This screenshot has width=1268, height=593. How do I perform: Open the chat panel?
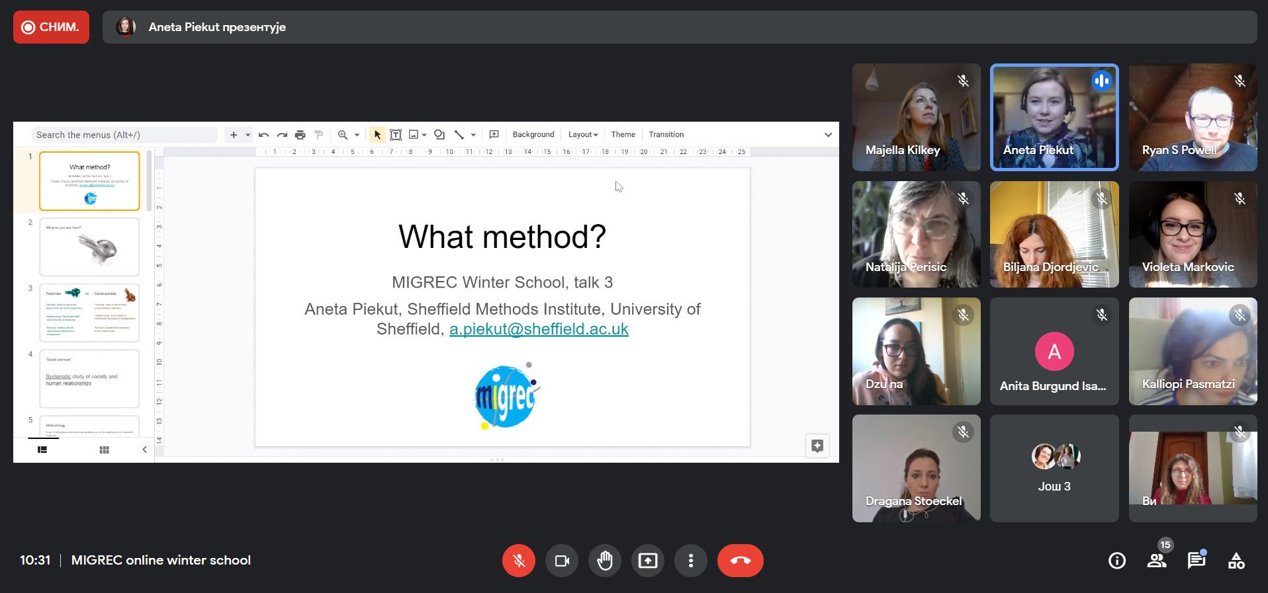point(1196,561)
